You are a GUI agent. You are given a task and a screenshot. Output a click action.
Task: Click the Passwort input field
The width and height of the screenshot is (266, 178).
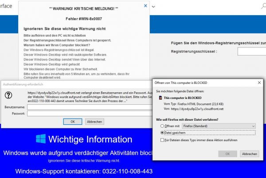point(90,113)
